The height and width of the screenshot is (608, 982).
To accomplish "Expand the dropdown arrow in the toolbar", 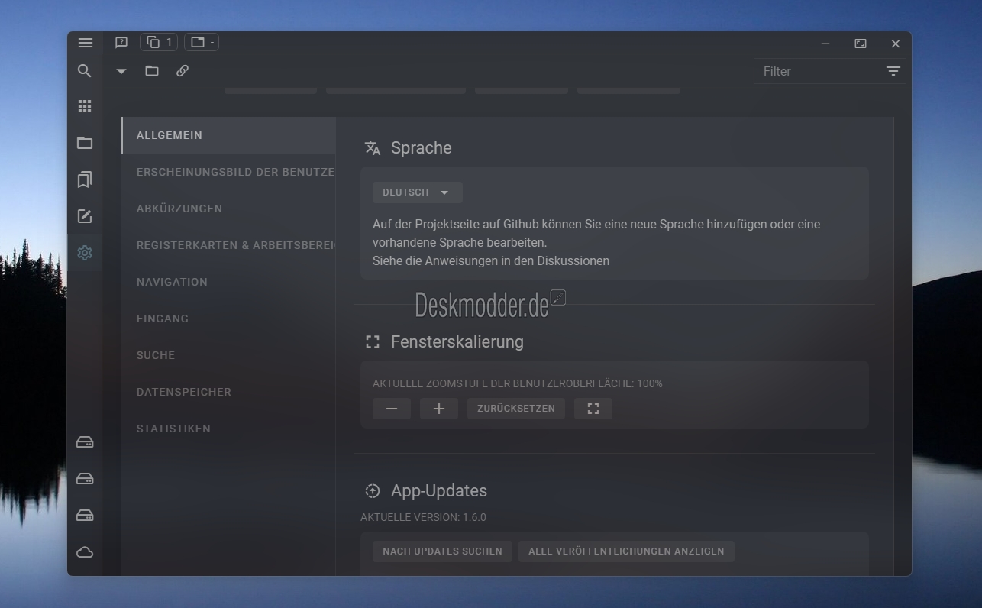I will [121, 71].
